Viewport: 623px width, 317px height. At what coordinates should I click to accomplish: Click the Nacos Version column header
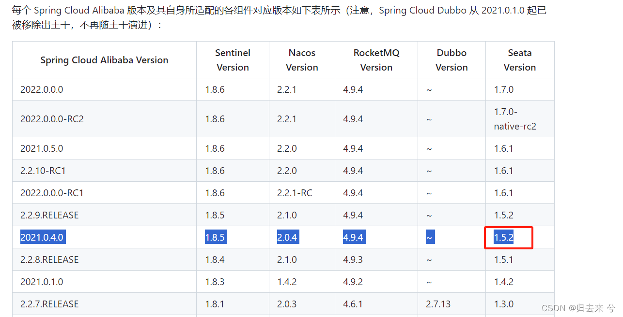click(x=302, y=60)
